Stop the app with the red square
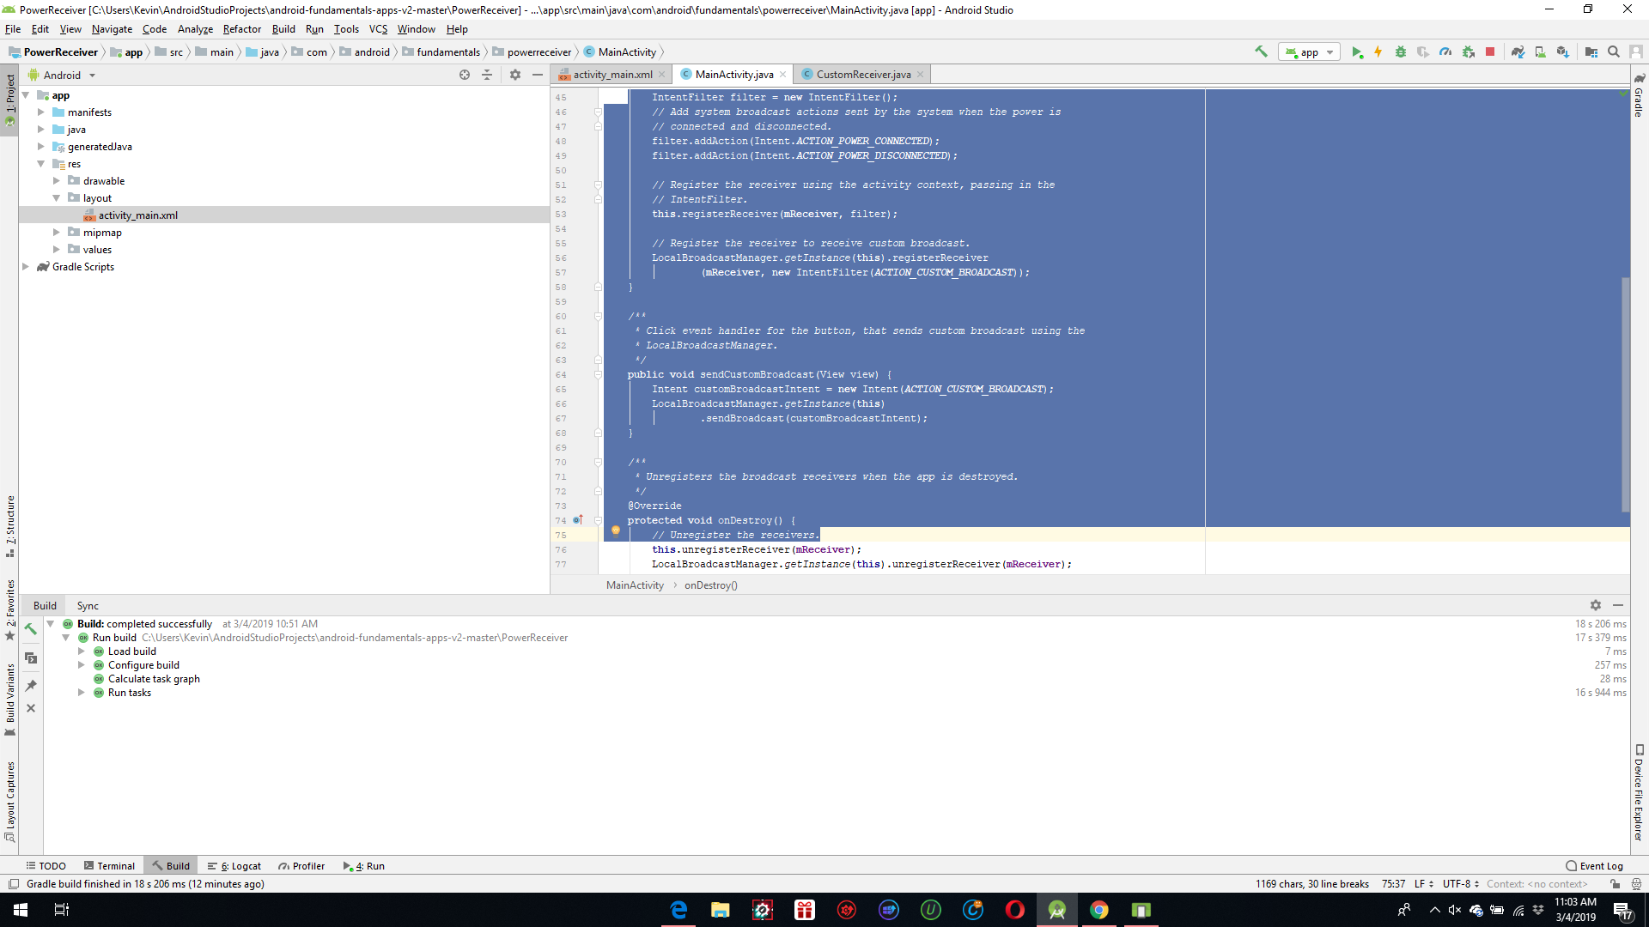The width and height of the screenshot is (1649, 927). [x=1490, y=52]
